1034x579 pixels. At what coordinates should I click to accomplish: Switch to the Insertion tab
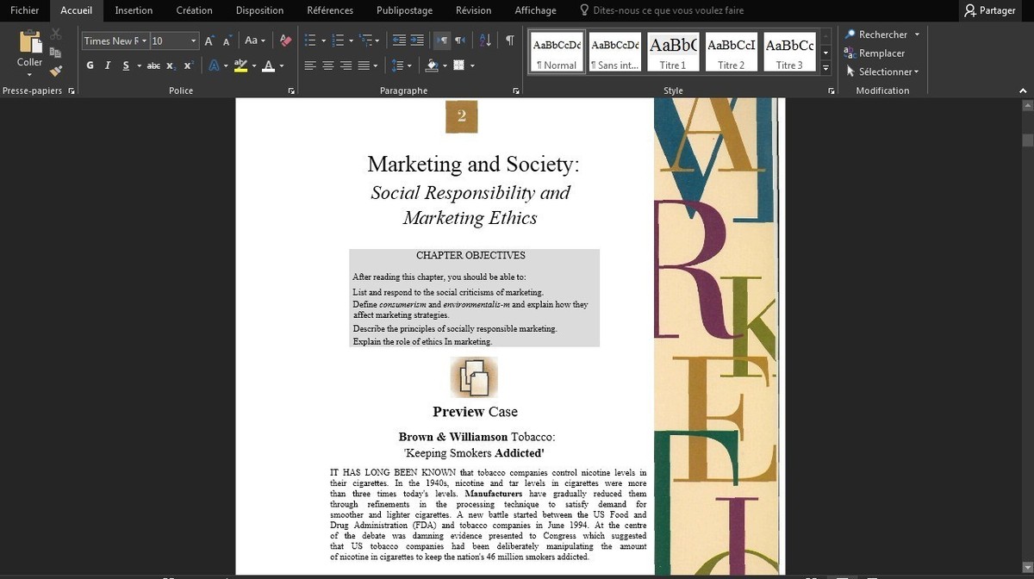point(134,10)
